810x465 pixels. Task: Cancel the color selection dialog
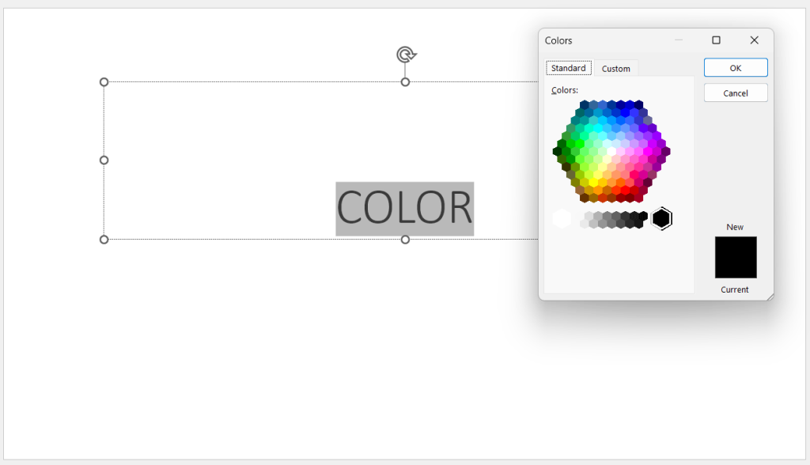click(x=735, y=93)
